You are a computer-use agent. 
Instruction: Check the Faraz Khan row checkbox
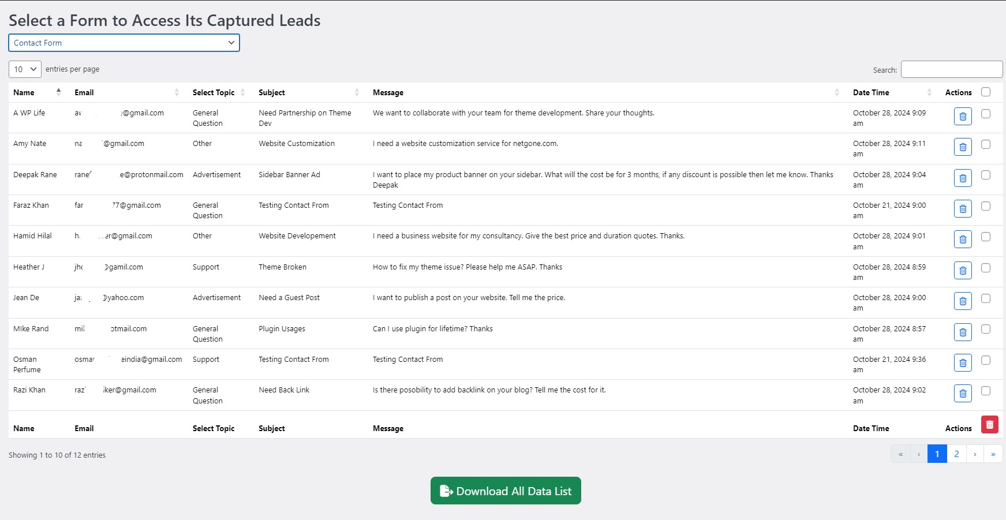tap(986, 206)
